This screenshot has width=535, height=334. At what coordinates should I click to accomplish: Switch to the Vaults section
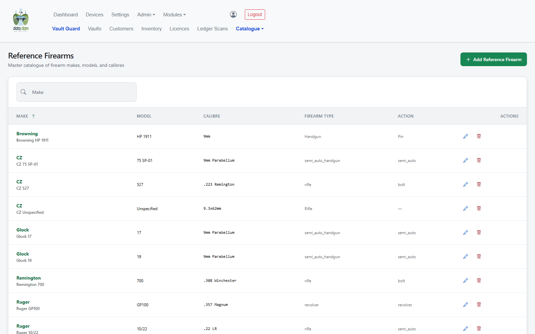(95, 29)
